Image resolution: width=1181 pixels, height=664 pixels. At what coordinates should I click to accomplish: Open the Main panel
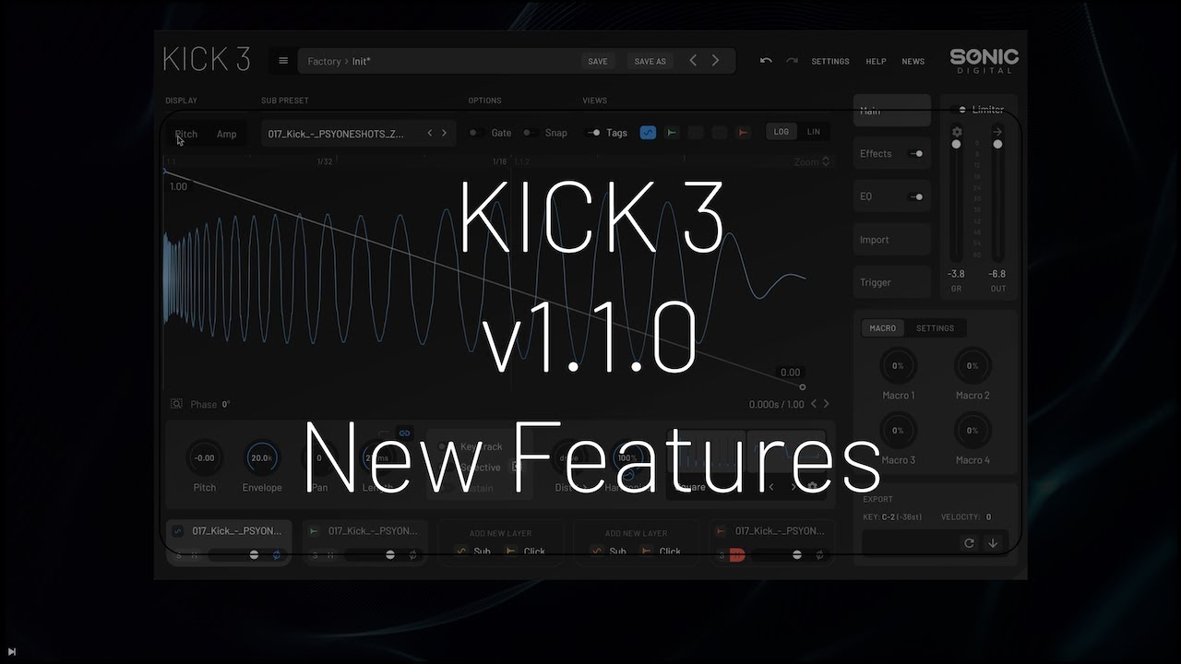click(x=891, y=110)
